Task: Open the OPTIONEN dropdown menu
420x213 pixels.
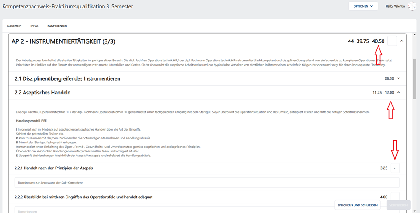Action: [363, 6]
